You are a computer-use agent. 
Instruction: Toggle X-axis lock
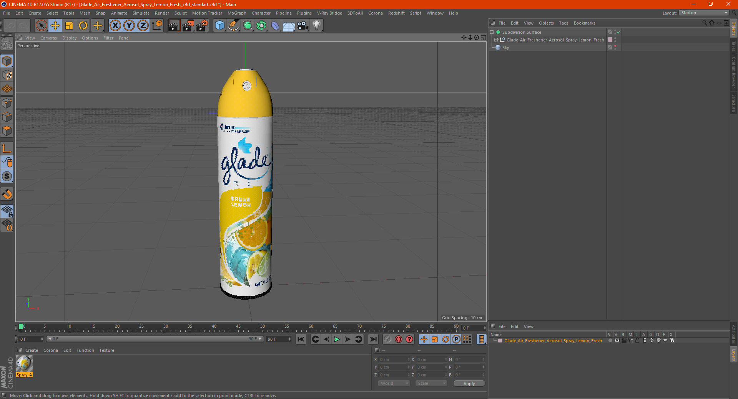115,26
